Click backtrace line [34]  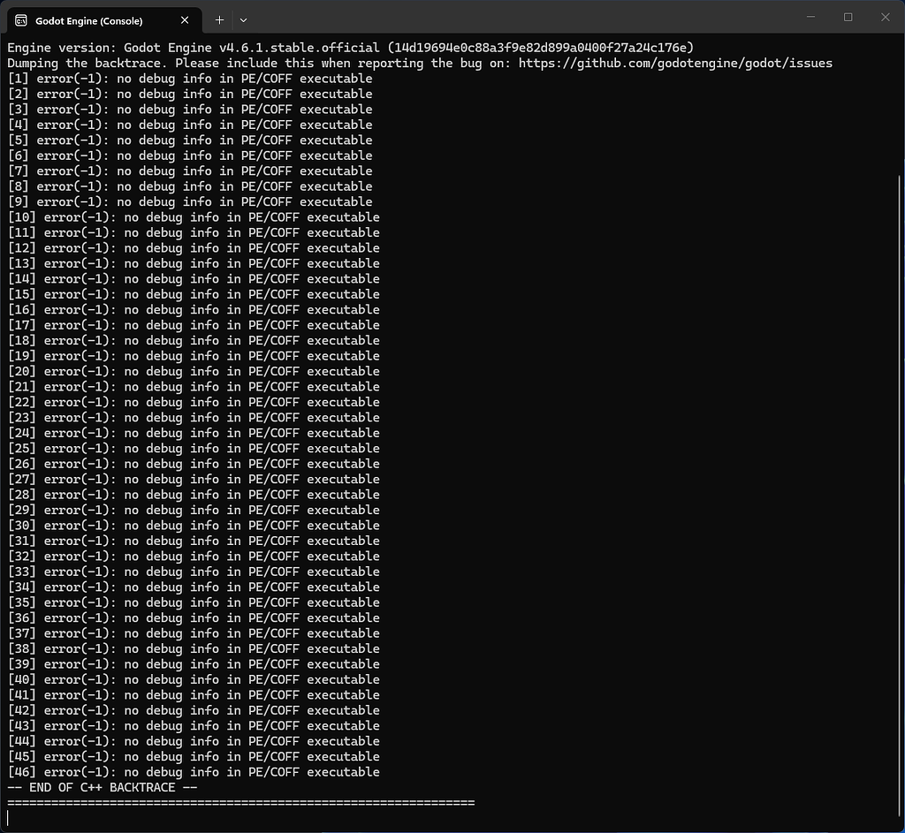(194, 587)
